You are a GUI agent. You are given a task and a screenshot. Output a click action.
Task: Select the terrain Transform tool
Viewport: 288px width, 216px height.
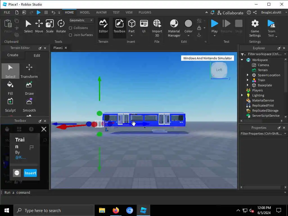click(x=29, y=71)
